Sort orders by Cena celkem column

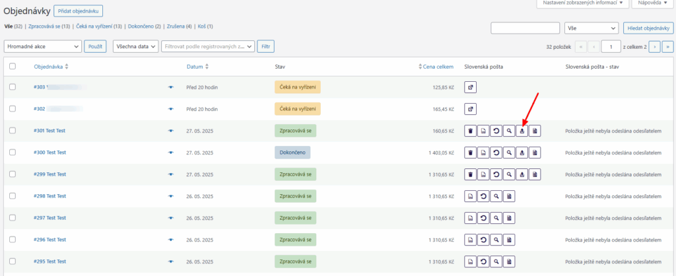point(436,67)
